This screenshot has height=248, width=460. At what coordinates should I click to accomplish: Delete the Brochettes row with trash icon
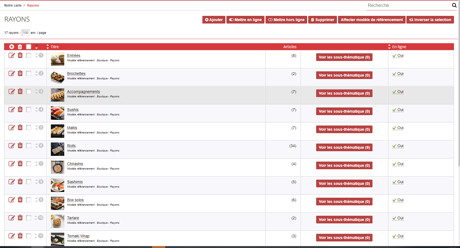[x=20, y=73]
